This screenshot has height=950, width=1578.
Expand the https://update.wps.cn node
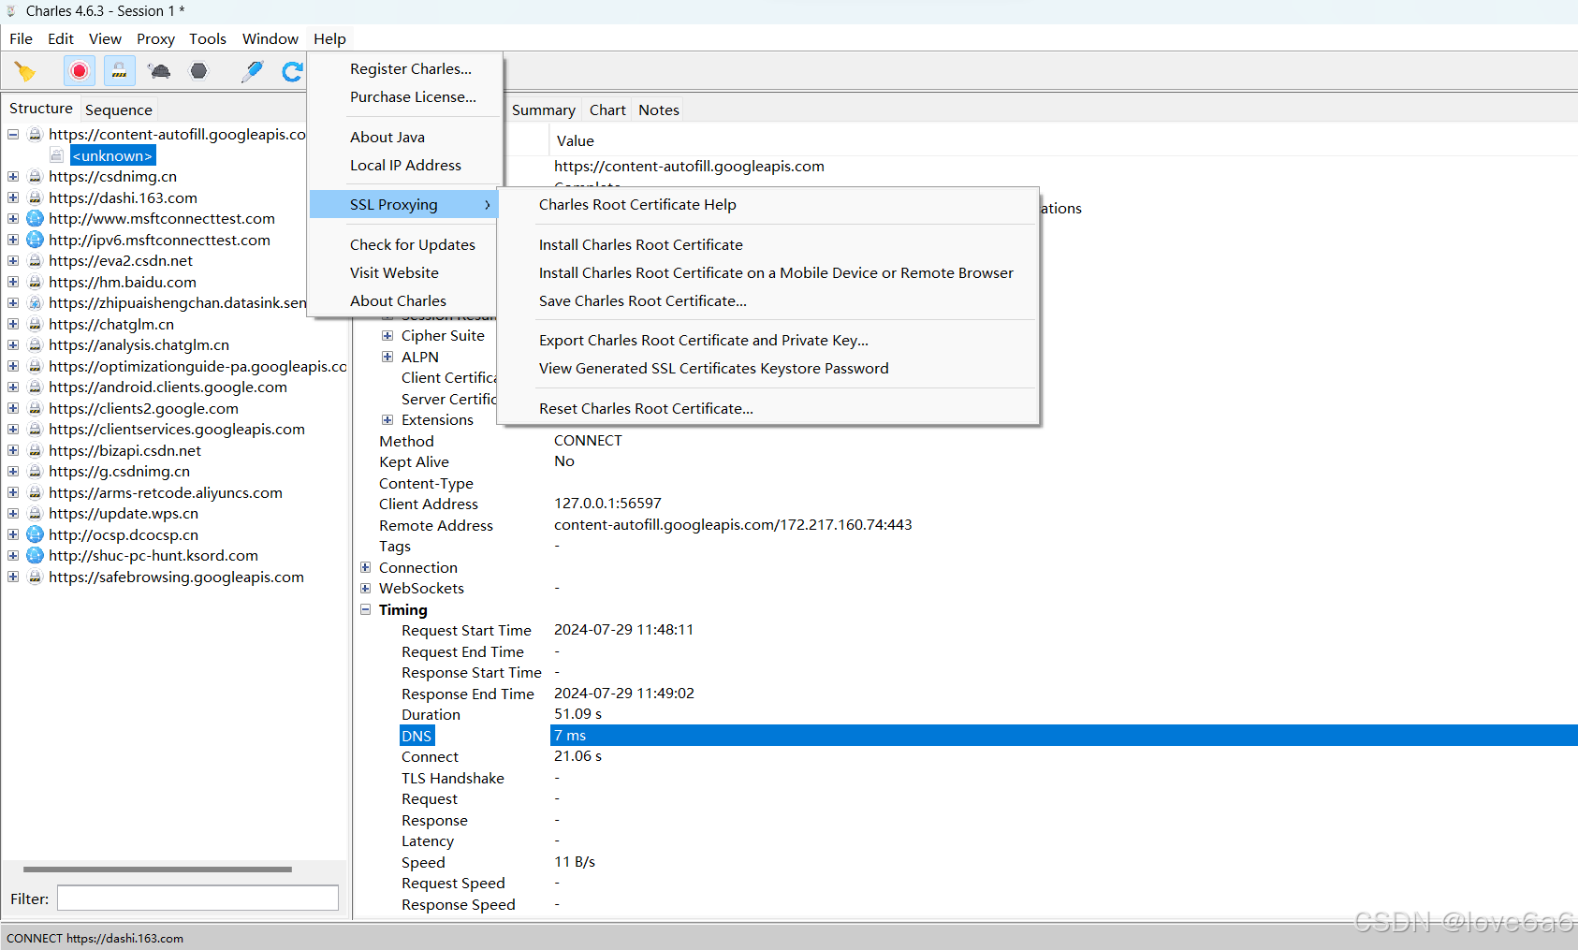(x=13, y=513)
